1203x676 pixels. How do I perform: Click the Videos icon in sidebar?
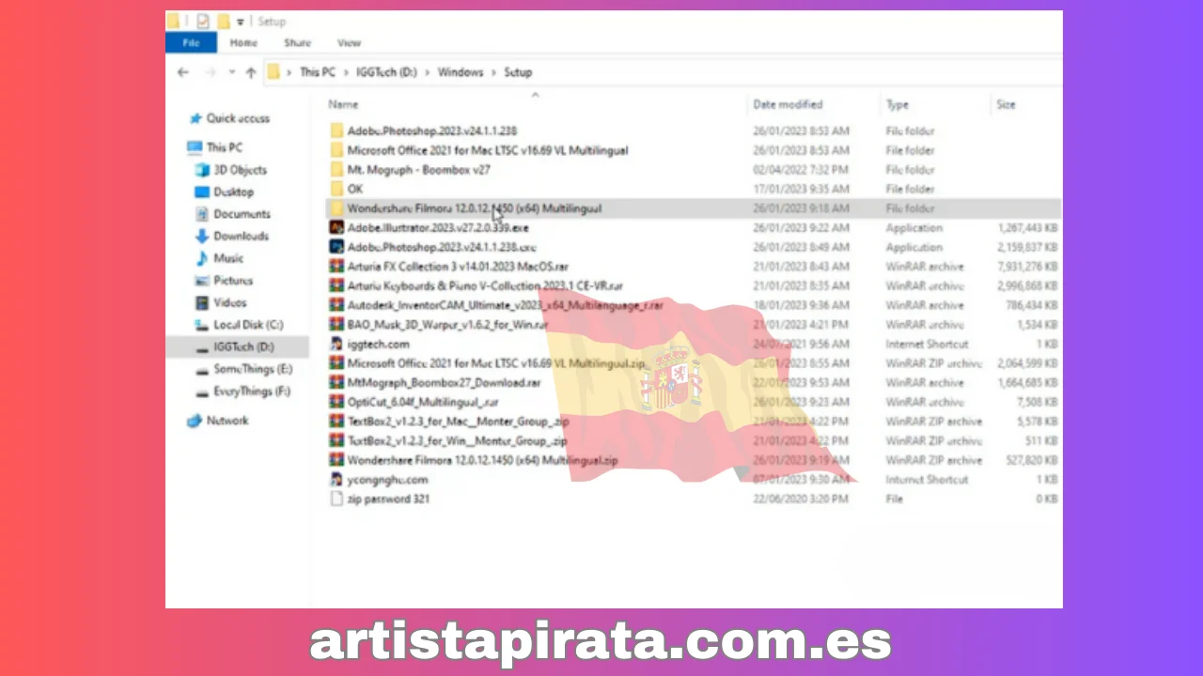[202, 303]
